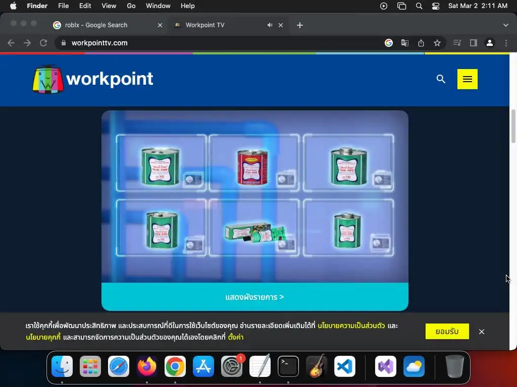Click the แสดงผังรายการ schedule button
This screenshot has width=517, height=387.
coord(255,297)
